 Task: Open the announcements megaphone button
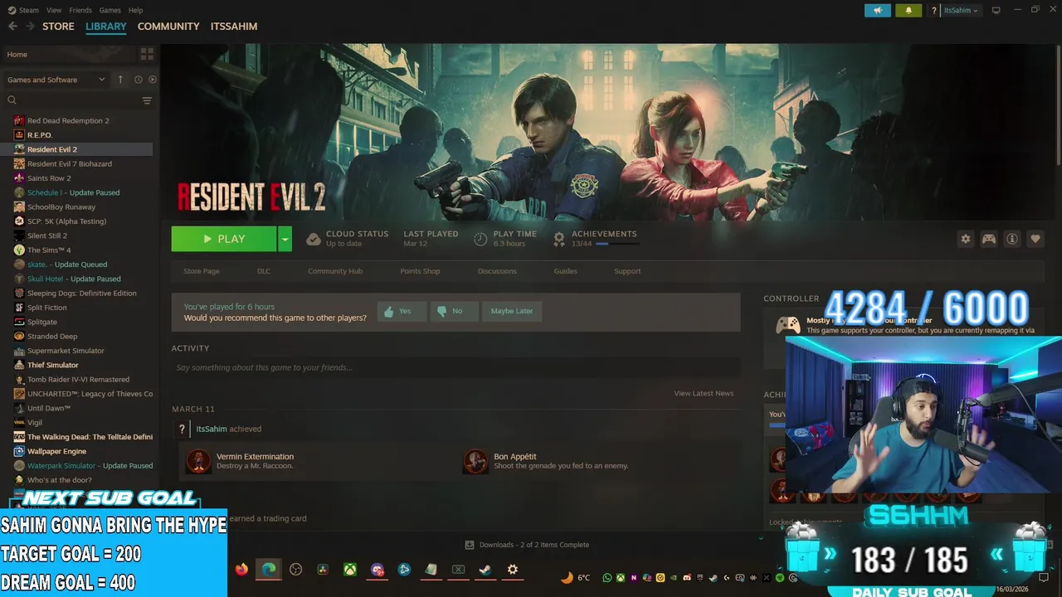[877, 11]
